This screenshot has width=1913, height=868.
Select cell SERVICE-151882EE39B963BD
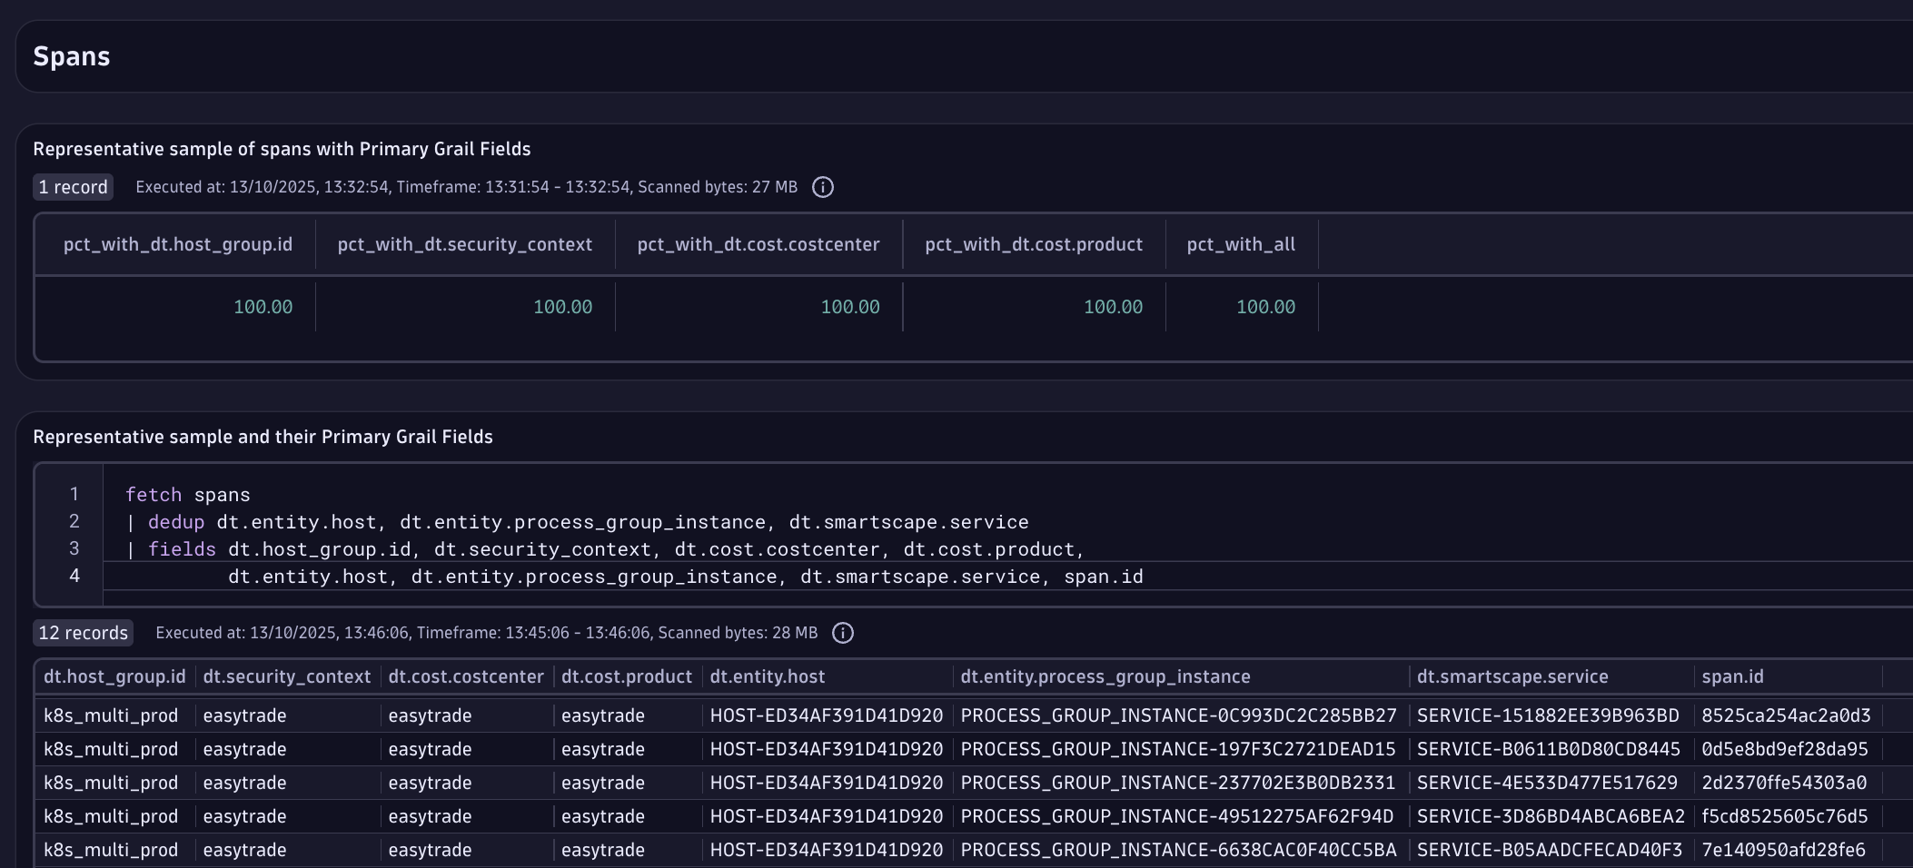coord(1547,715)
